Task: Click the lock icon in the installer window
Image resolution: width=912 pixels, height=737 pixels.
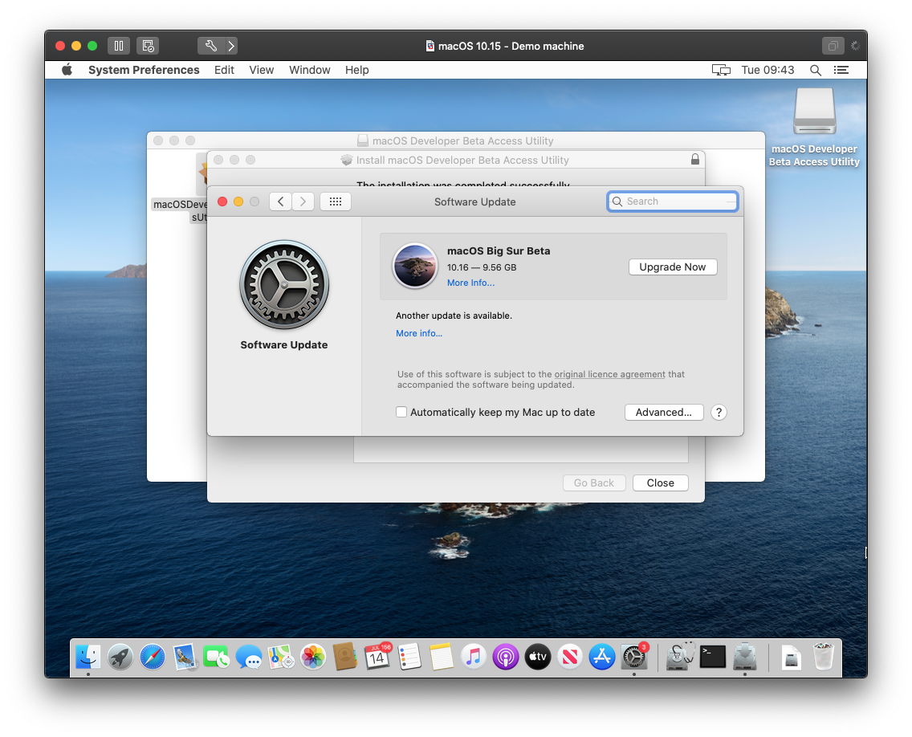Action: 695,160
